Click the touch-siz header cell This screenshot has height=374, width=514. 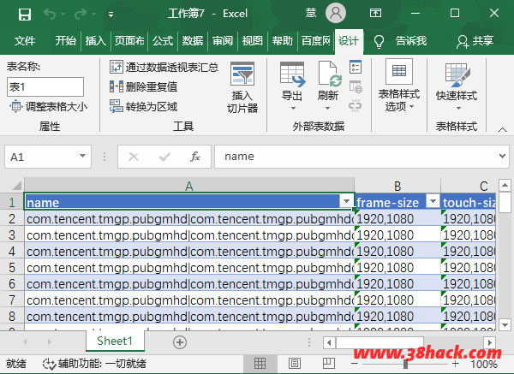coord(468,202)
